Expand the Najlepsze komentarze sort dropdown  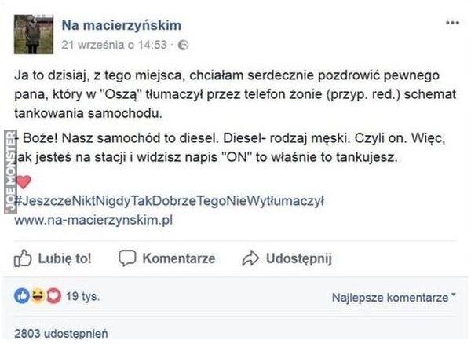[x=394, y=298]
